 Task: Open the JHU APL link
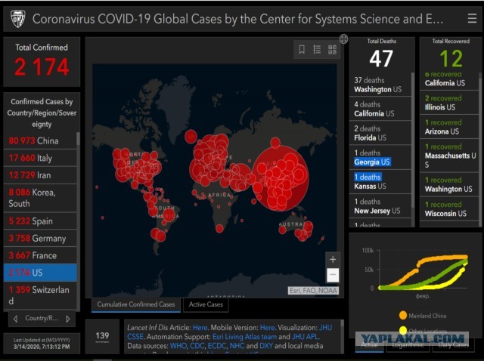tap(305, 337)
